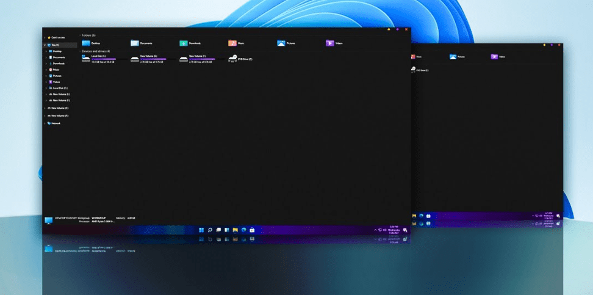Click DESKTOP-EO2VV0T name in details pane
The image size is (593, 295).
click(x=66, y=218)
